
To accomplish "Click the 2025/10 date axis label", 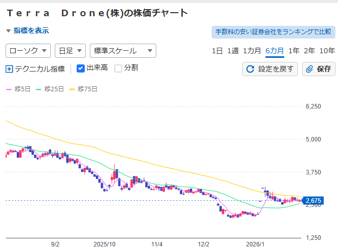I will [105, 244].
